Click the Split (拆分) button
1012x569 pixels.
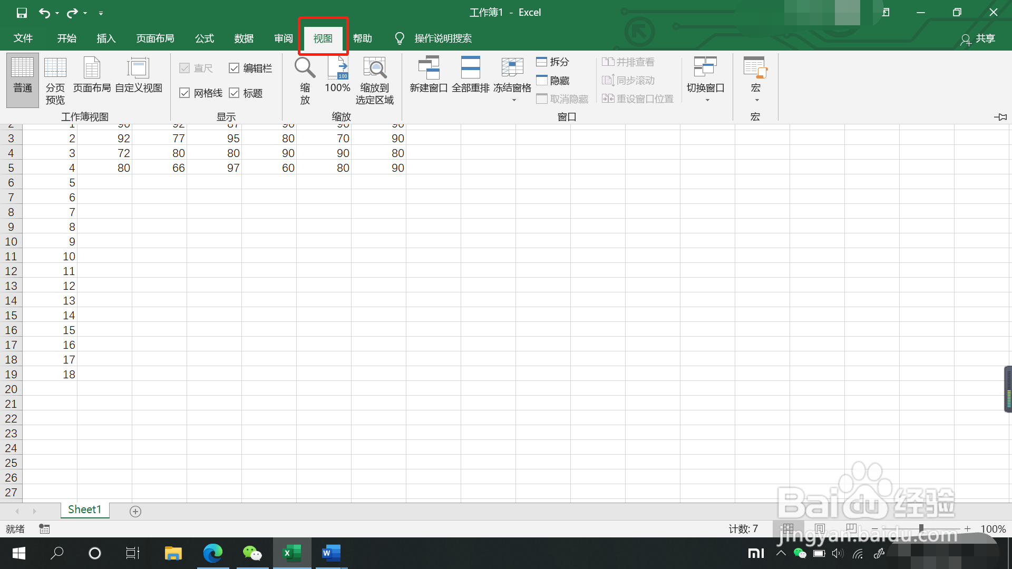(553, 62)
